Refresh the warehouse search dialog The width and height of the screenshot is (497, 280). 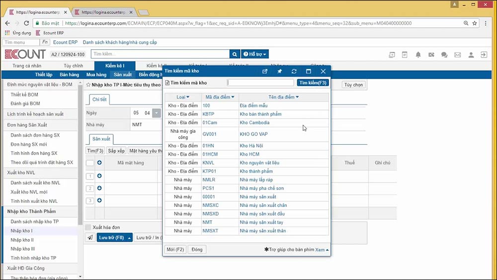click(x=294, y=71)
